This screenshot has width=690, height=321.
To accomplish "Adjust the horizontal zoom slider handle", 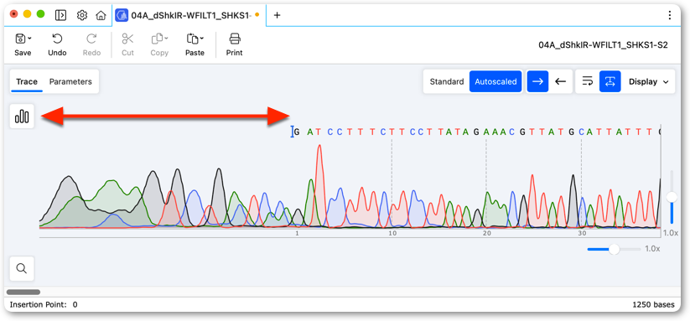I will click(x=614, y=249).
